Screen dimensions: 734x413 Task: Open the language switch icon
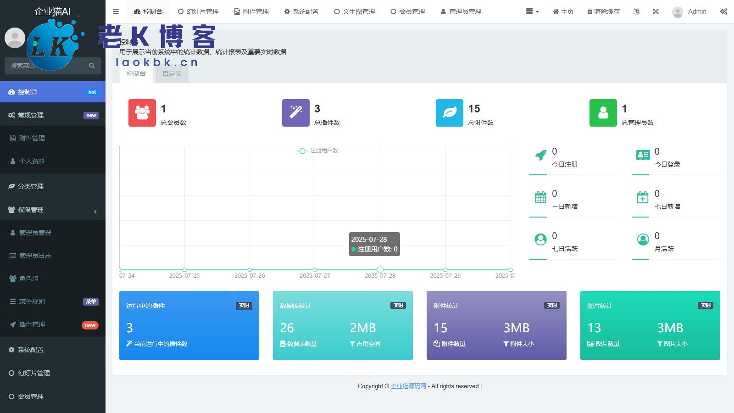click(x=636, y=11)
